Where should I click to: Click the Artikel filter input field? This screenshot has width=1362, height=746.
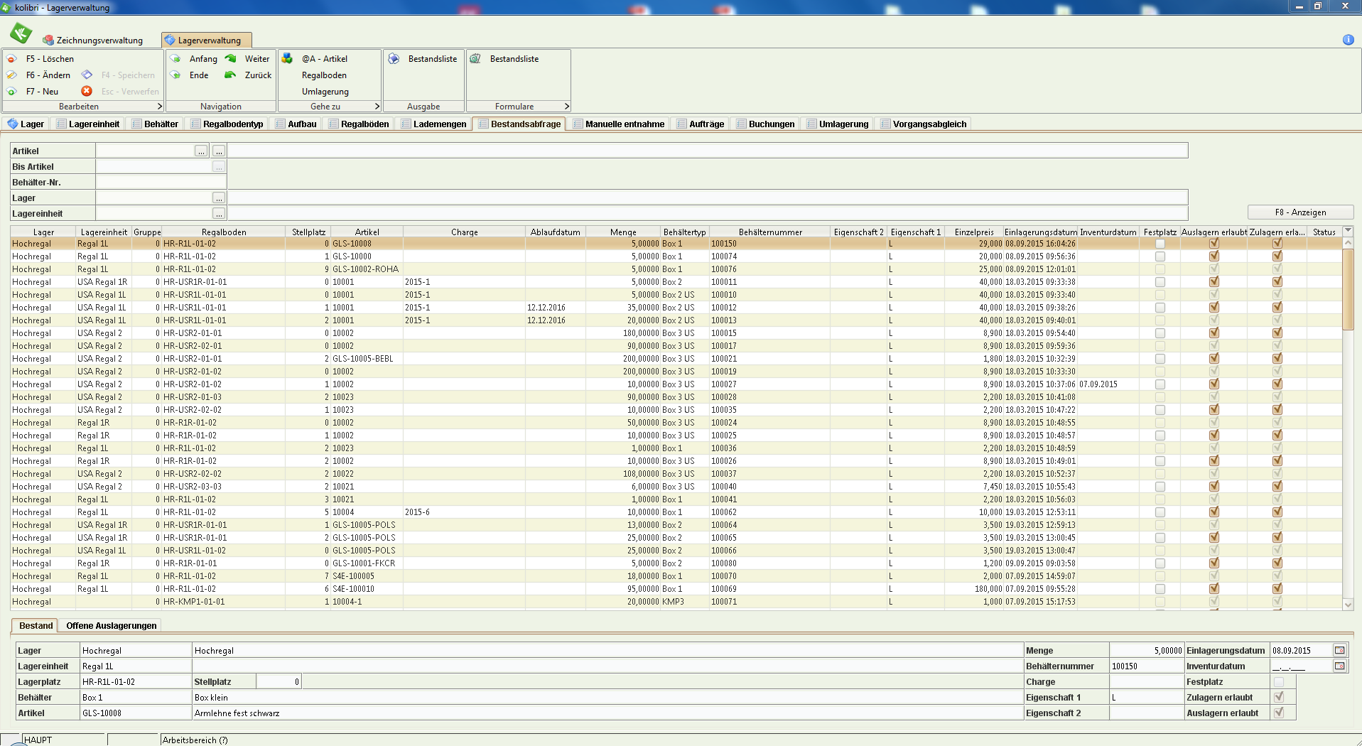pyautogui.click(x=145, y=151)
